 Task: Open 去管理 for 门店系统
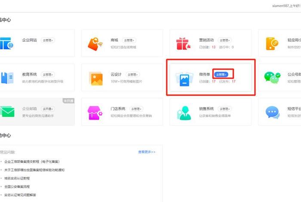coord(136,109)
